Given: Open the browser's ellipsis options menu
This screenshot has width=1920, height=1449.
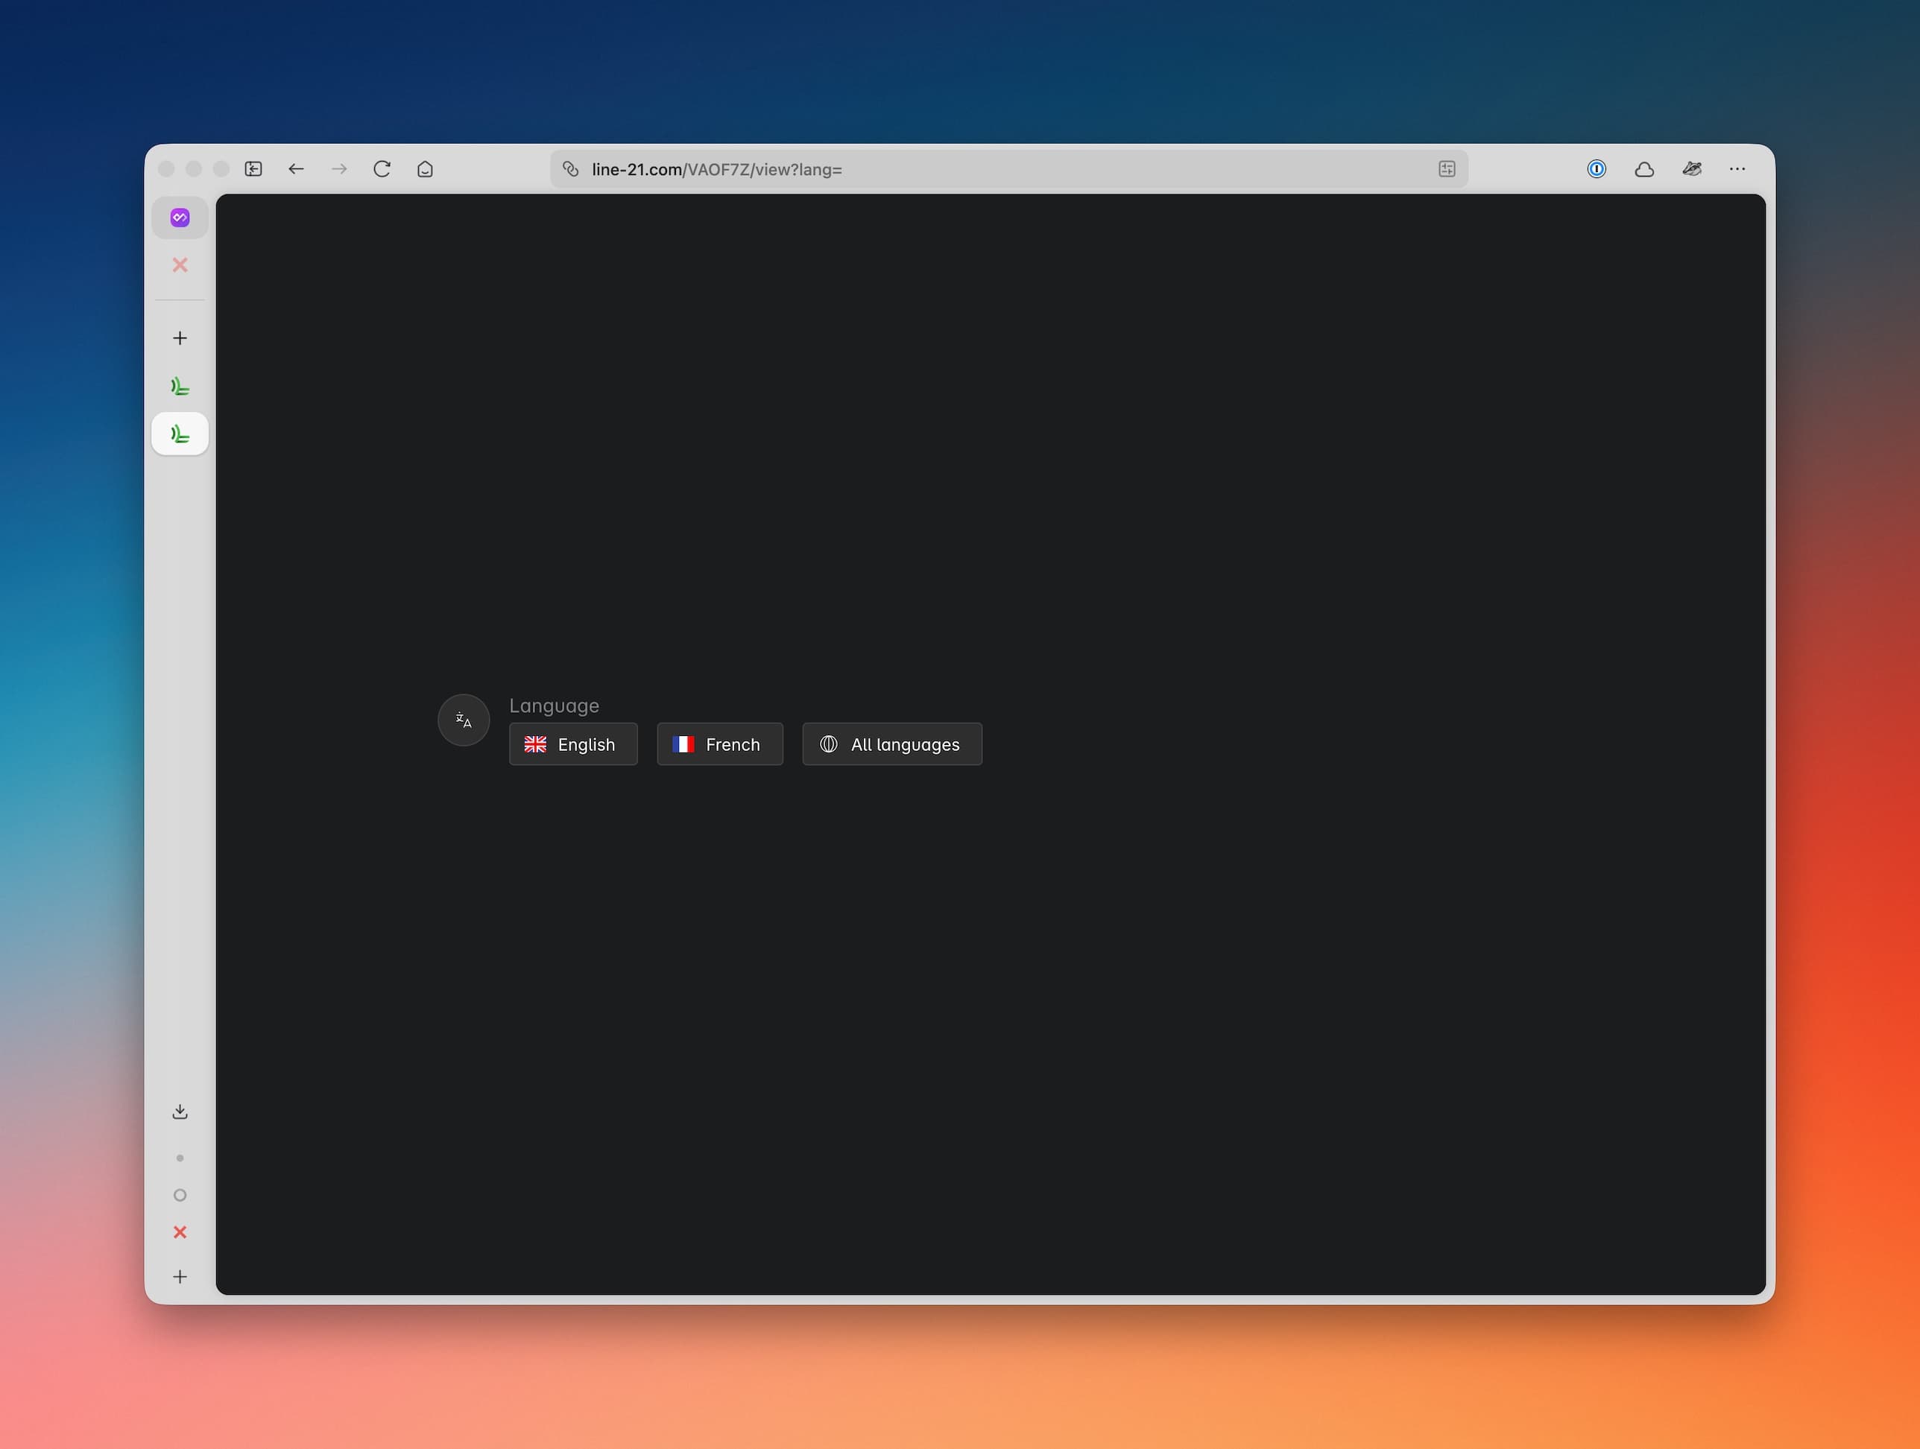Looking at the screenshot, I should 1737,169.
